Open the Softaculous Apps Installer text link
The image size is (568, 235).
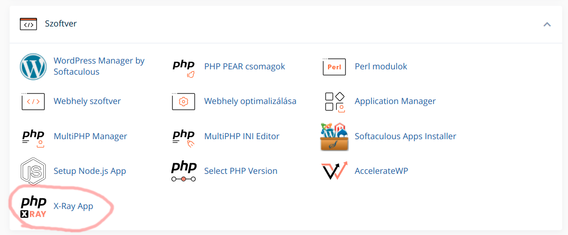click(x=405, y=136)
